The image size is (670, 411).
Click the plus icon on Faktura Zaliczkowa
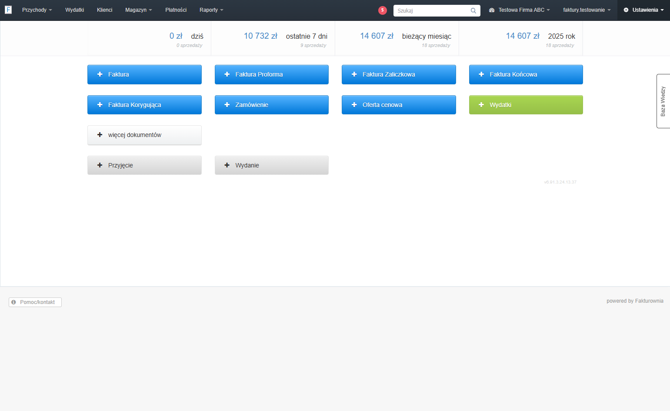click(354, 74)
